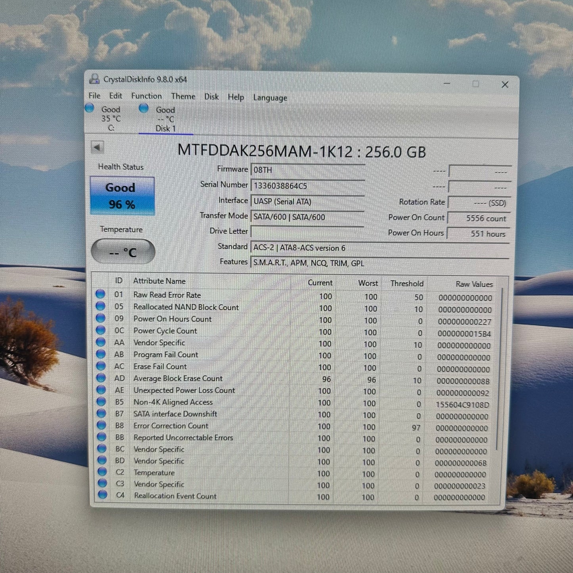
Task: Click the previous disk arrow button
Action: click(97, 147)
